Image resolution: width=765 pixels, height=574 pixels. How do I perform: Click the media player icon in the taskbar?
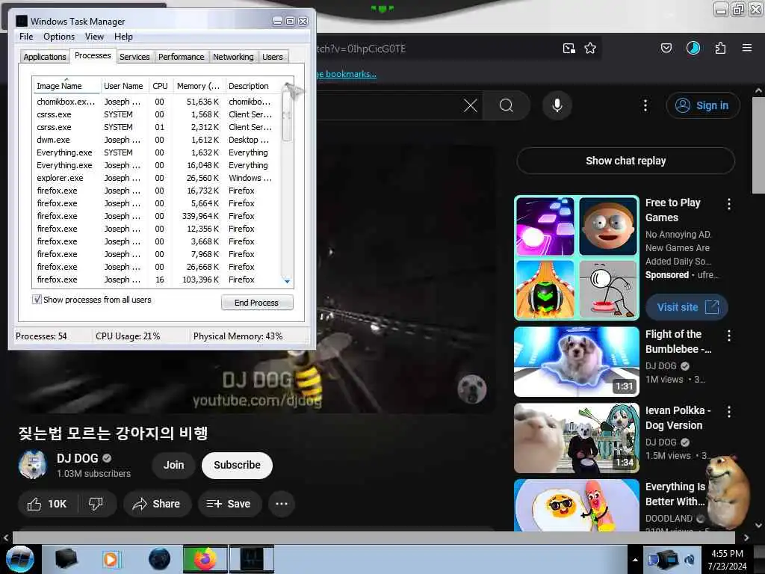pyautogui.click(x=111, y=559)
